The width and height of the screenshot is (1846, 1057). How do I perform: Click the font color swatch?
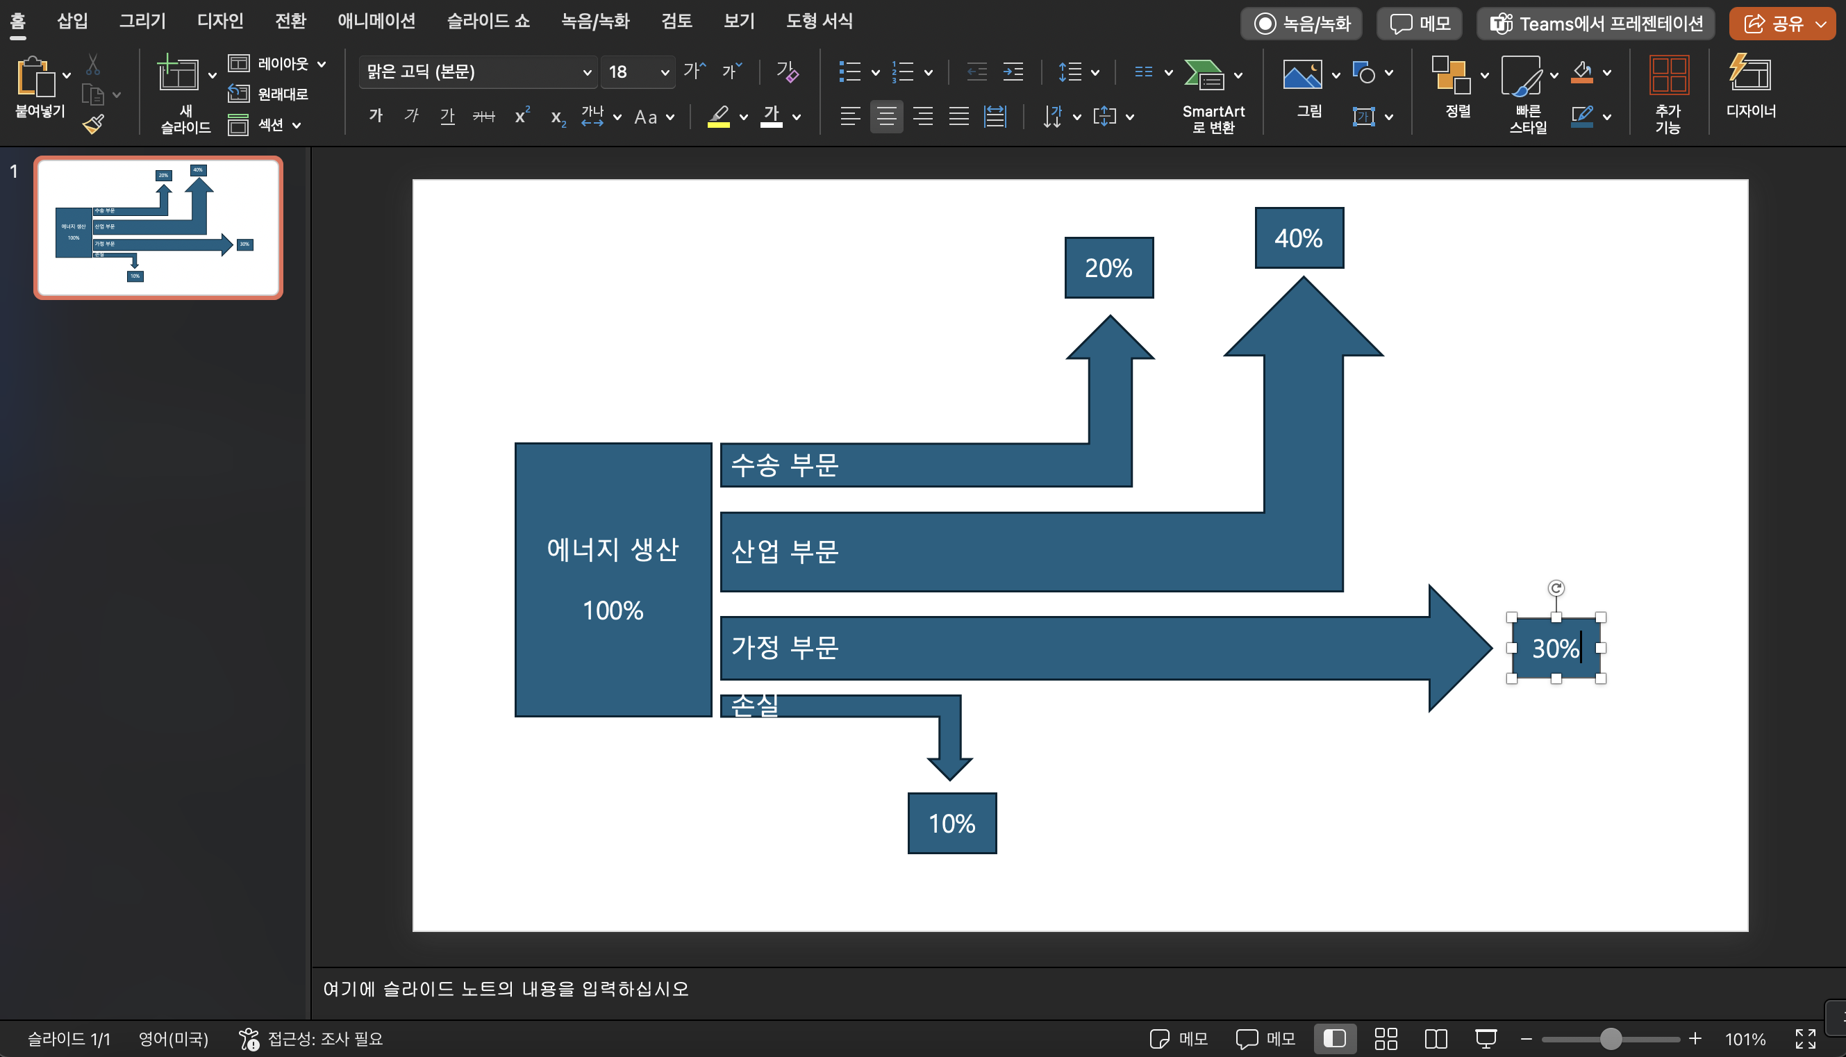tap(771, 116)
